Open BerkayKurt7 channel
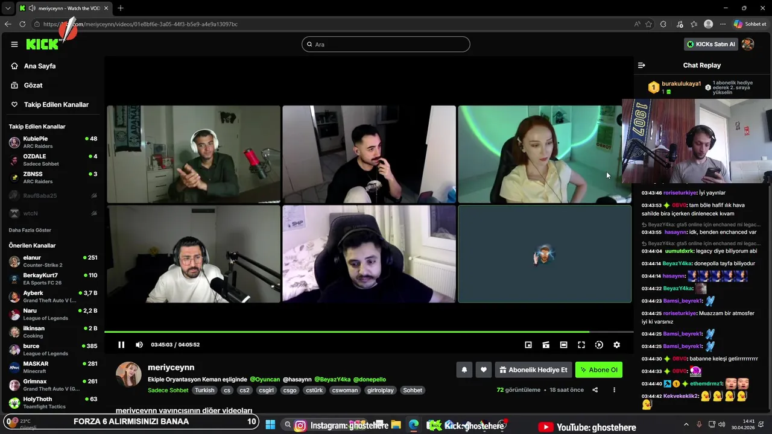Viewport: 772px width, 434px height. [x=53, y=278]
